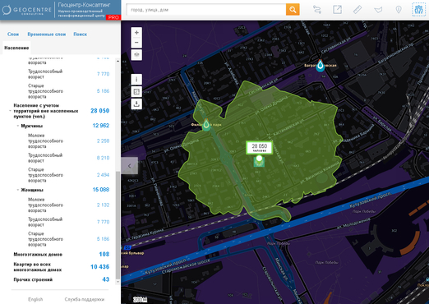Screen dimensions: 429x304
Task: Click the 28 050 человек map label
Action: click(259, 148)
